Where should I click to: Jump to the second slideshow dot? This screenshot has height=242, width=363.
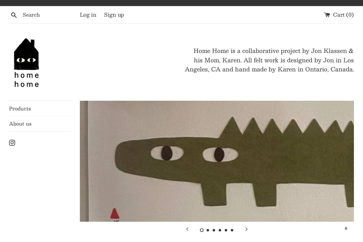point(208,230)
